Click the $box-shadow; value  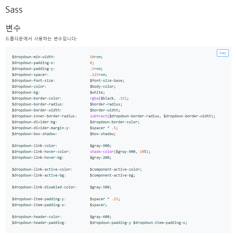pos(103,134)
